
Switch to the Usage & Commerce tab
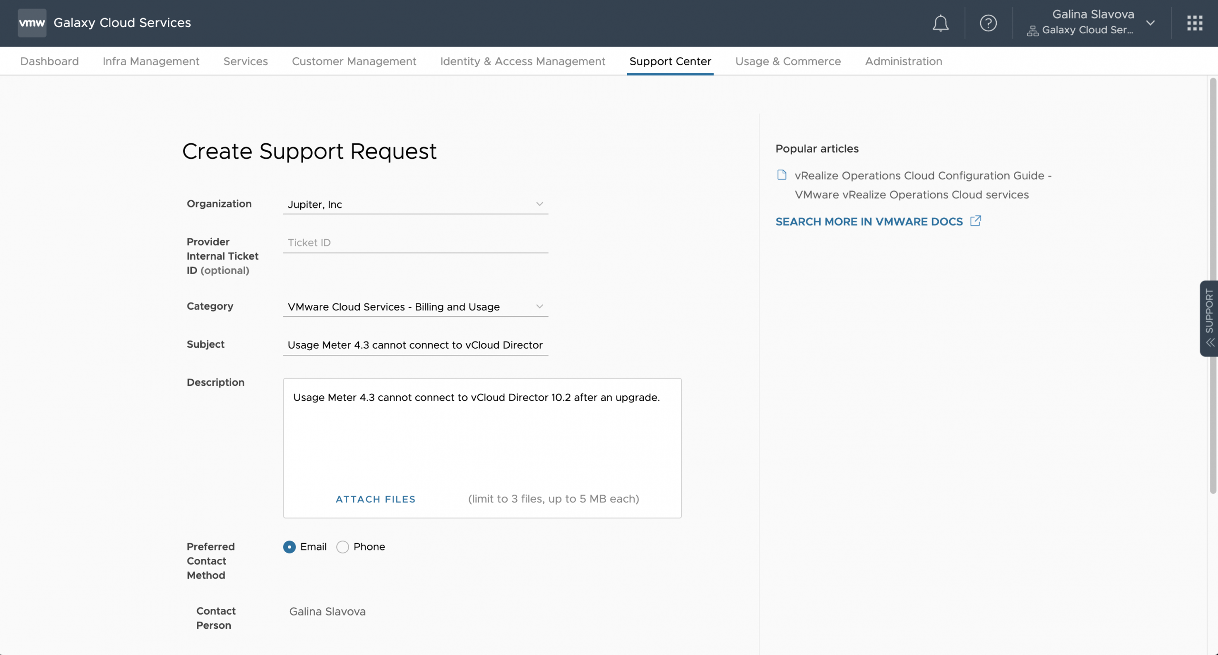tap(788, 61)
